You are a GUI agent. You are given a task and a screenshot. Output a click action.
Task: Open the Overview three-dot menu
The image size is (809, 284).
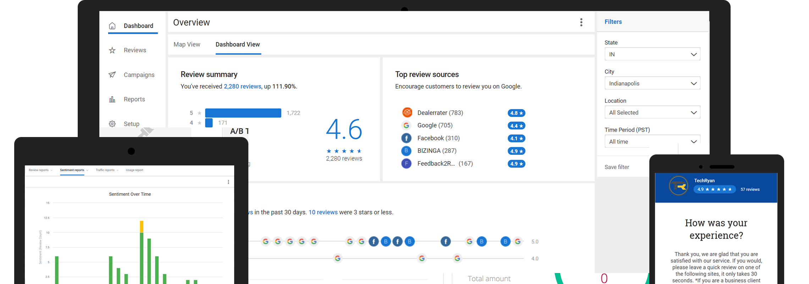(581, 22)
